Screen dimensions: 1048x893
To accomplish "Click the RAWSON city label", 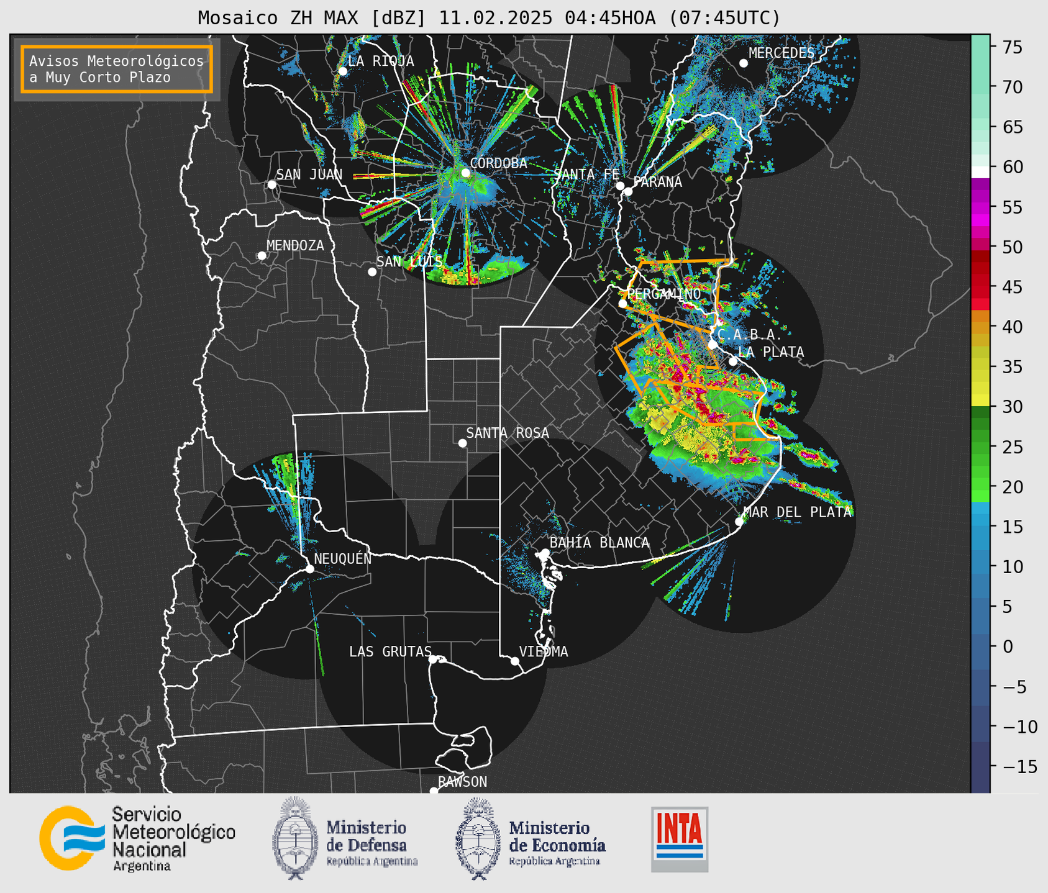I will (462, 782).
